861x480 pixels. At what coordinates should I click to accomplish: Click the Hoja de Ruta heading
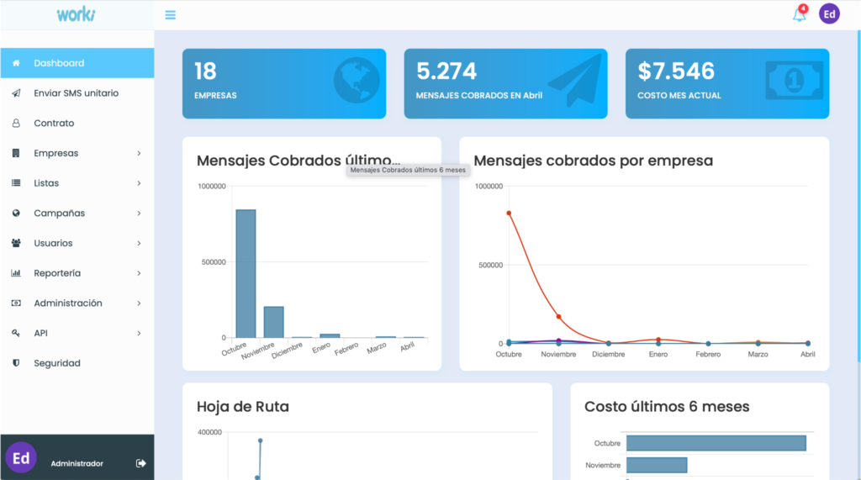(x=243, y=406)
